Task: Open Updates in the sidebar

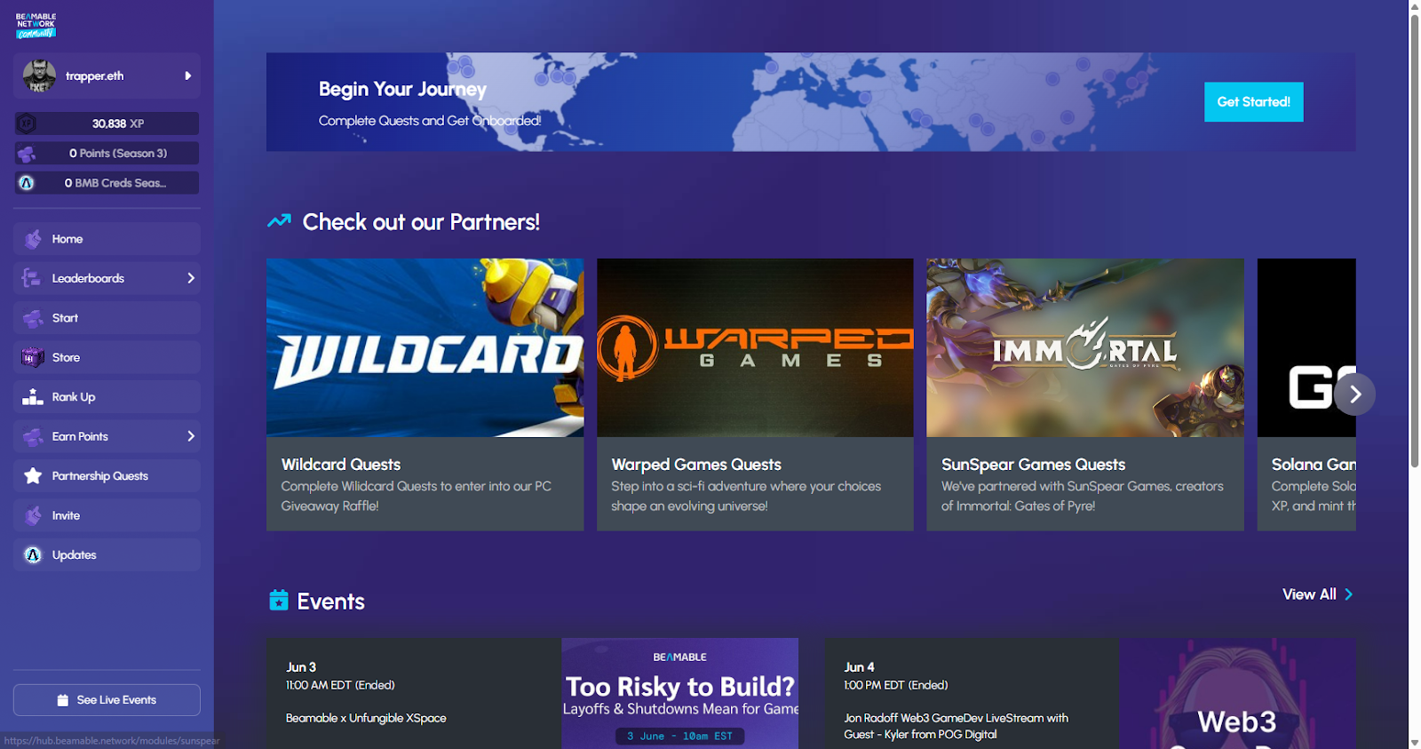Action: click(107, 555)
